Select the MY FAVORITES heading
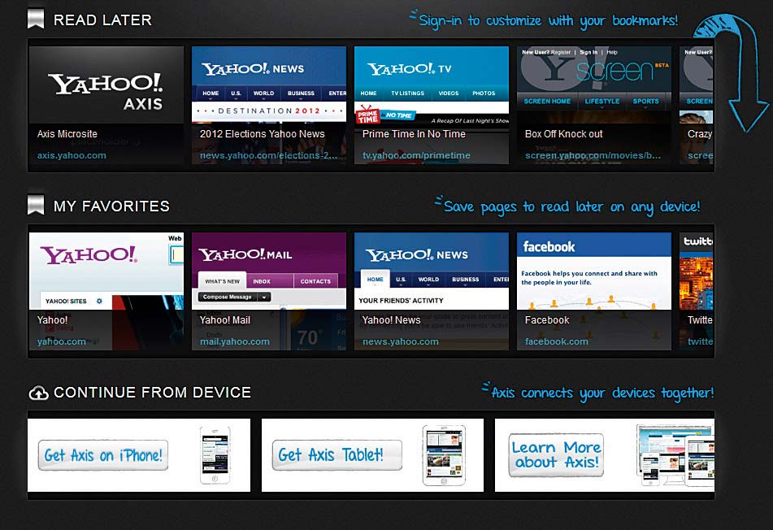 coord(111,206)
